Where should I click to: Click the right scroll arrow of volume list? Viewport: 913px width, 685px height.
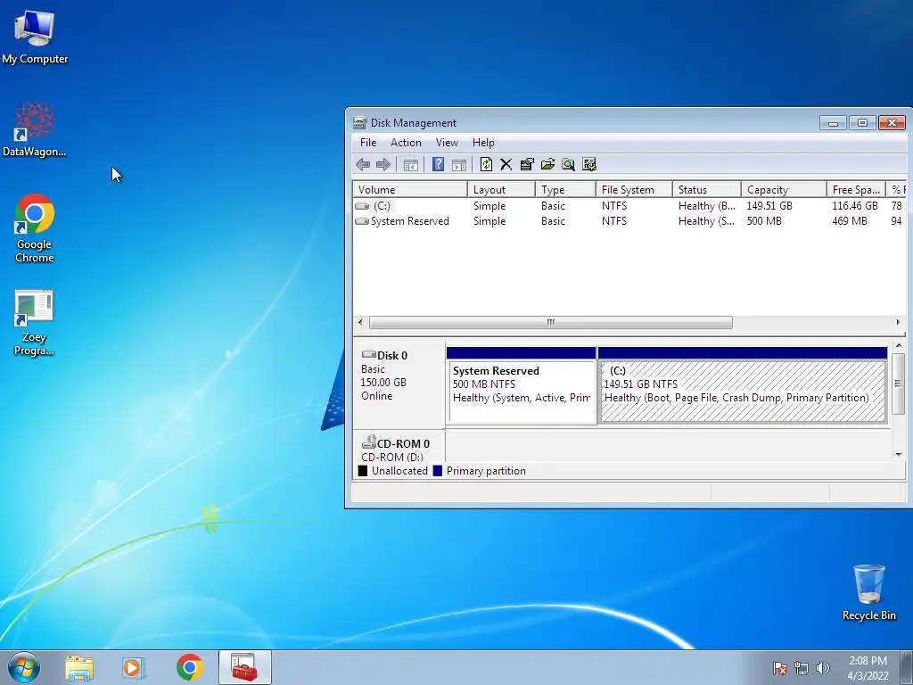click(x=898, y=322)
